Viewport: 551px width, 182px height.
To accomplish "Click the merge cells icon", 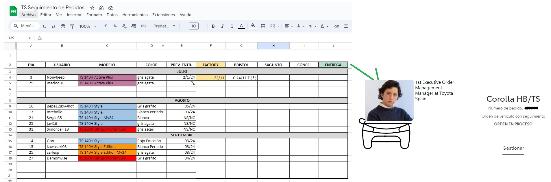I will (273, 26).
